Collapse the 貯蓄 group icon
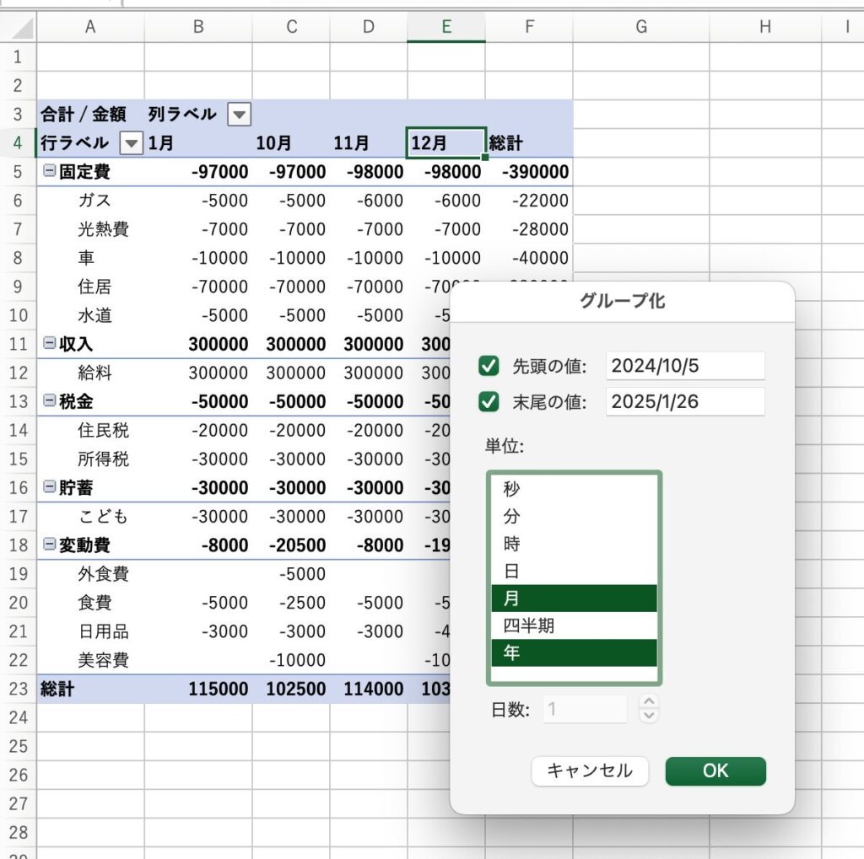The width and height of the screenshot is (864, 859). [49, 486]
